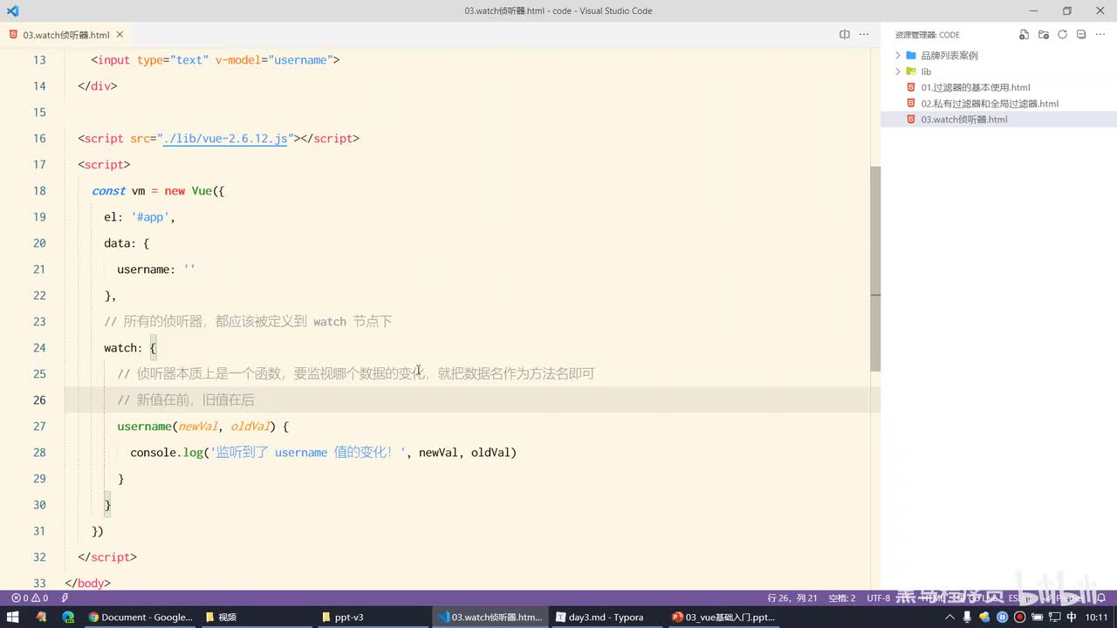Select the 03.watch侦听器.html editor tab
The height and width of the screenshot is (628, 1117).
66,35
